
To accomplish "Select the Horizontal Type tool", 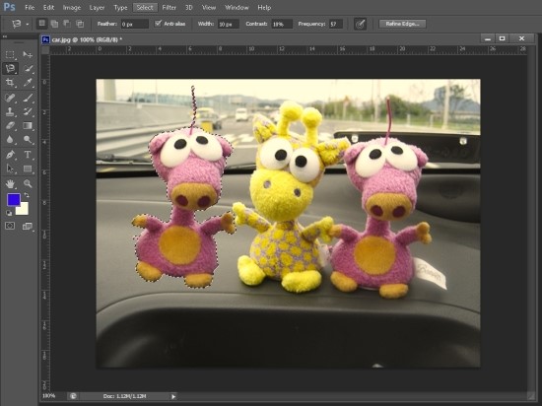I will click(28, 155).
